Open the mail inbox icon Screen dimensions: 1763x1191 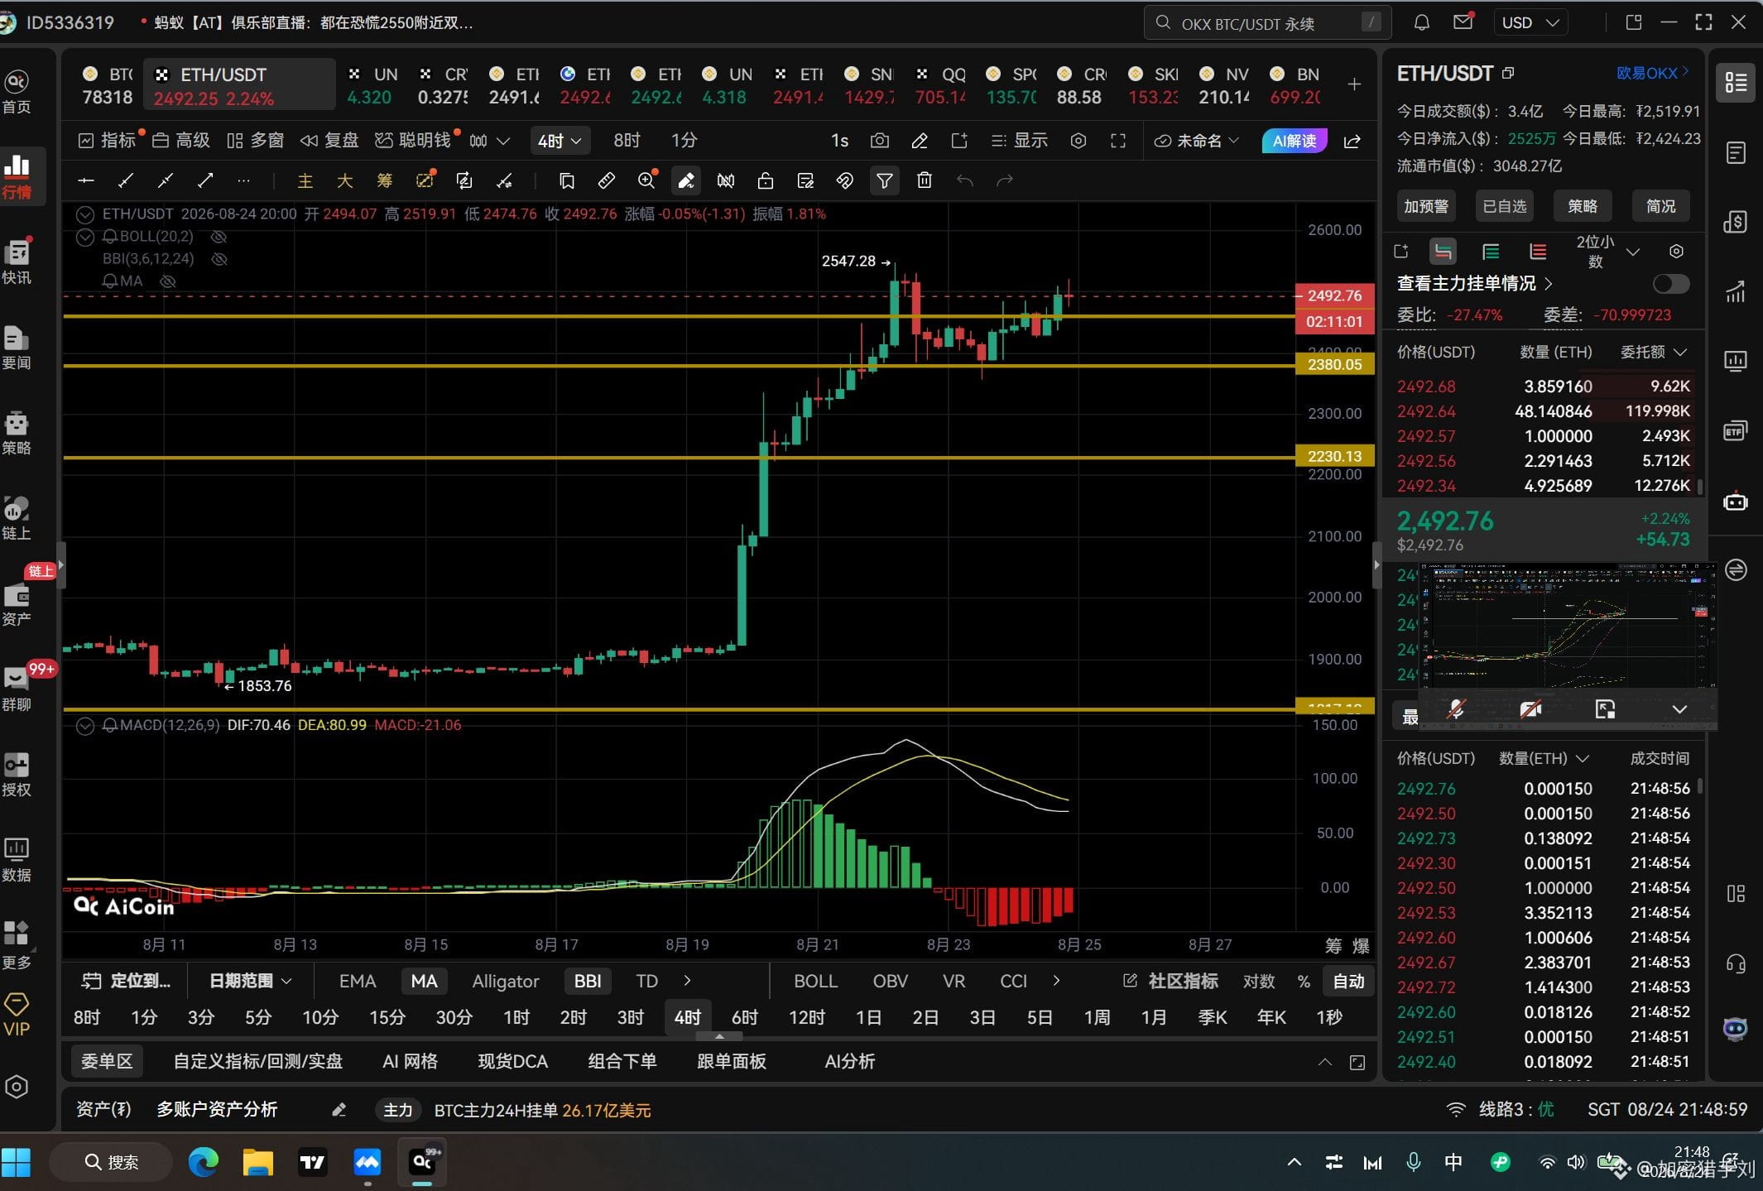click(x=1463, y=22)
